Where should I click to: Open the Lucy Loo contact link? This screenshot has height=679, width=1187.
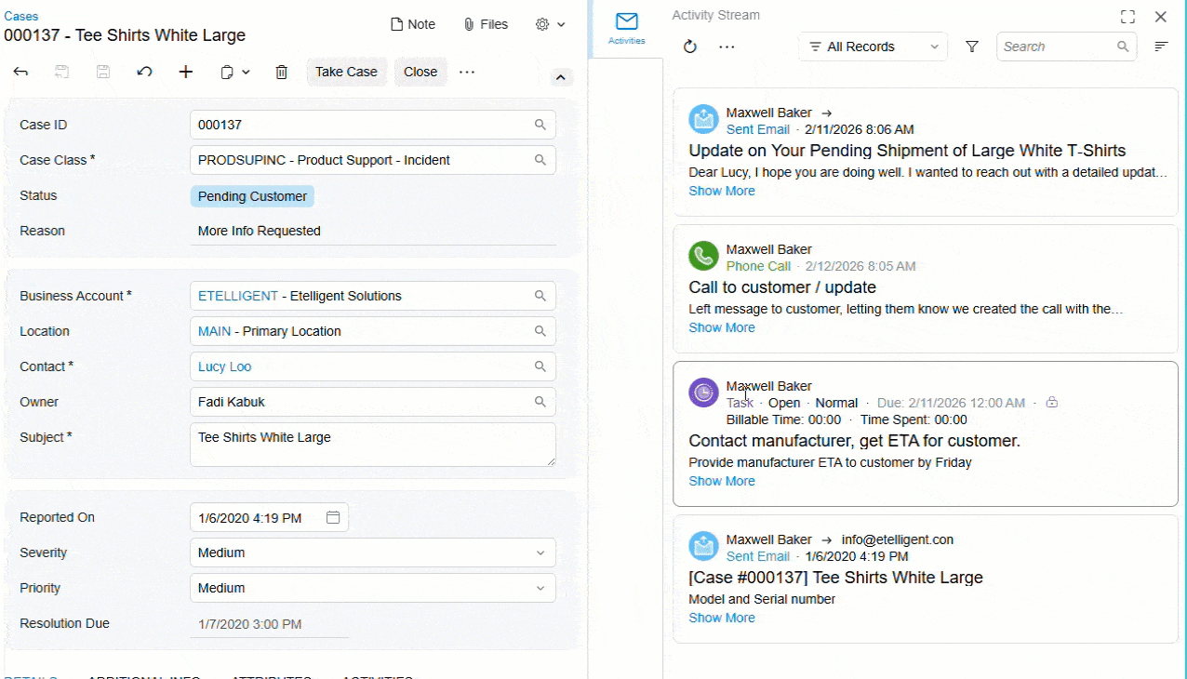tap(224, 366)
